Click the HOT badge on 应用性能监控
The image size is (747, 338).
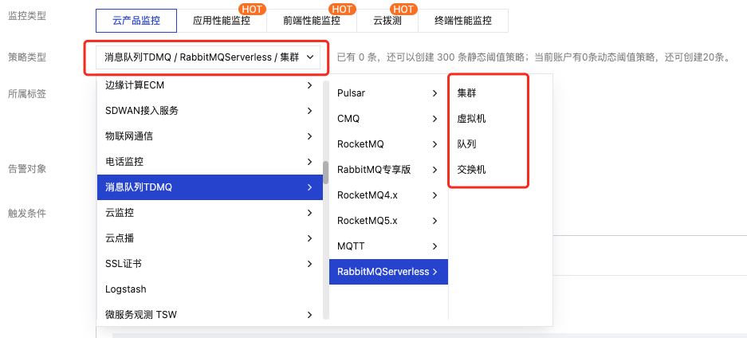pos(253,8)
